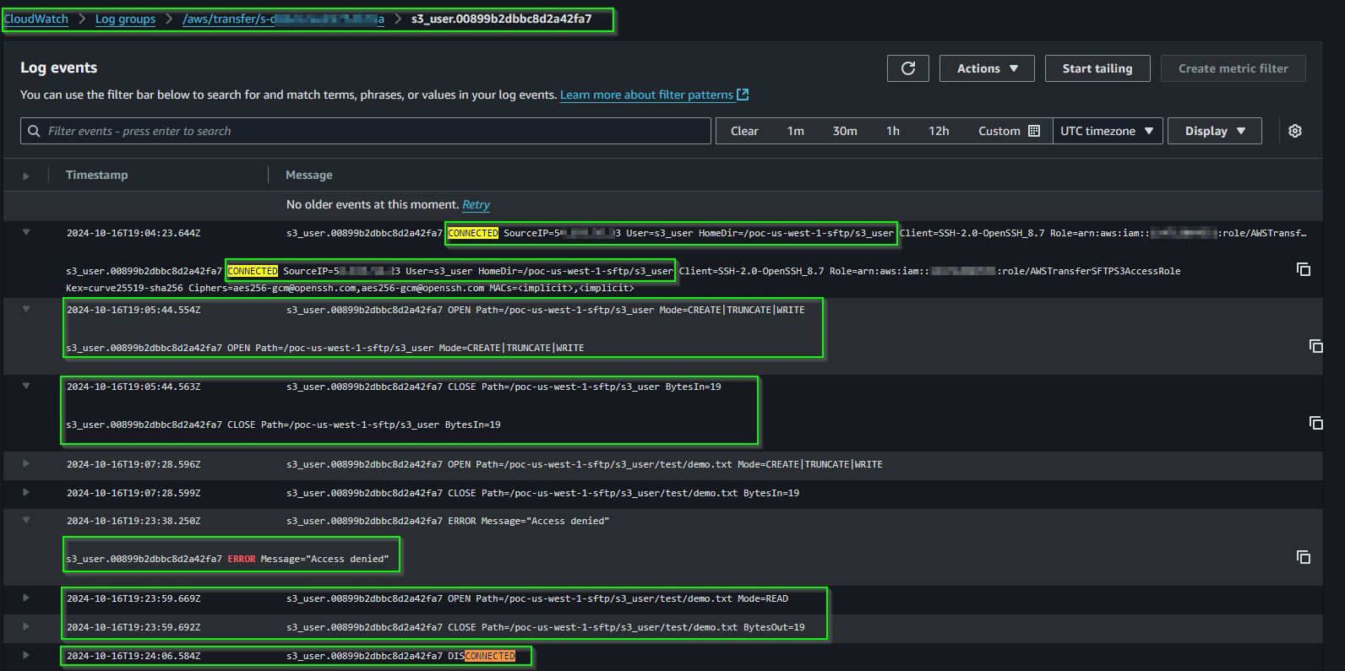Collapse the 19:05:44.554Z OPEN event row
The width and height of the screenshot is (1345, 671).
[x=26, y=309]
